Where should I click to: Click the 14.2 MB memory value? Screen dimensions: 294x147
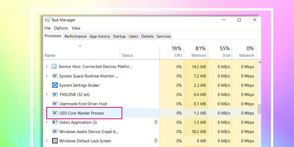click(x=199, y=67)
